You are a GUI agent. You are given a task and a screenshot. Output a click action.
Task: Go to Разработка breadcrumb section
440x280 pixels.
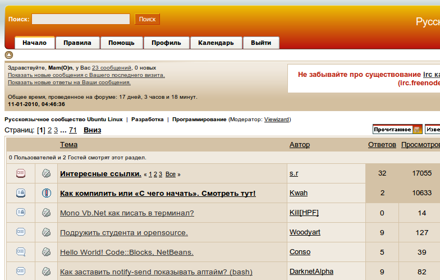pyautogui.click(x=147, y=120)
